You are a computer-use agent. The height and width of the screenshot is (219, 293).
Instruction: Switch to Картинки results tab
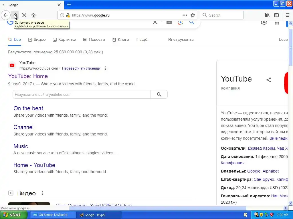(x=64, y=39)
